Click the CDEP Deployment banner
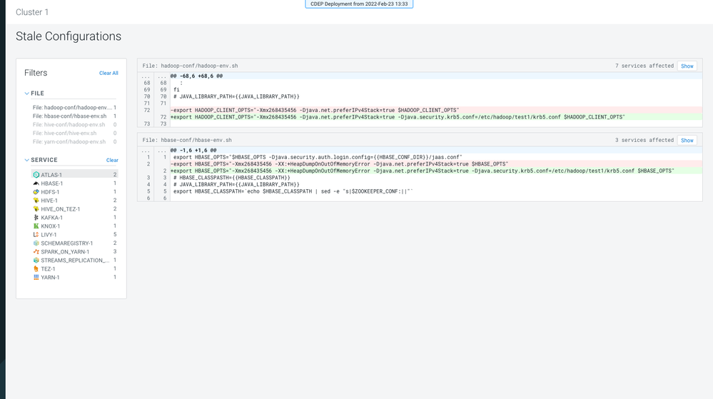The image size is (713, 399). point(359,4)
